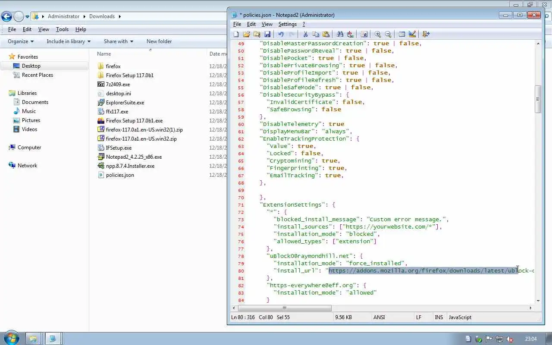Click the JavaScript scheme in the status bar
The height and width of the screenshot is (345, 552).
click(460, 317)
